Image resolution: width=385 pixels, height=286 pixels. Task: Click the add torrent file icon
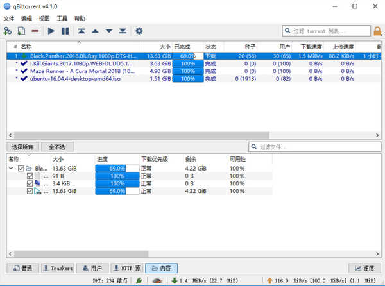(x=21, y=31)
